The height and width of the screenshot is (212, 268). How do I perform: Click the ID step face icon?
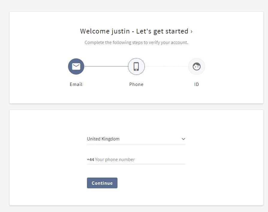coord(197,66)
